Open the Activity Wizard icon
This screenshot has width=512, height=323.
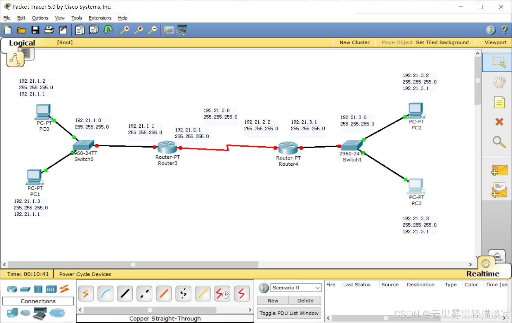pyautogui.click(x=63, y=30)
